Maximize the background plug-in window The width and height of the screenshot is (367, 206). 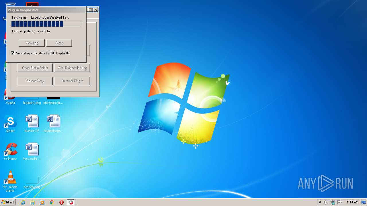90,9
